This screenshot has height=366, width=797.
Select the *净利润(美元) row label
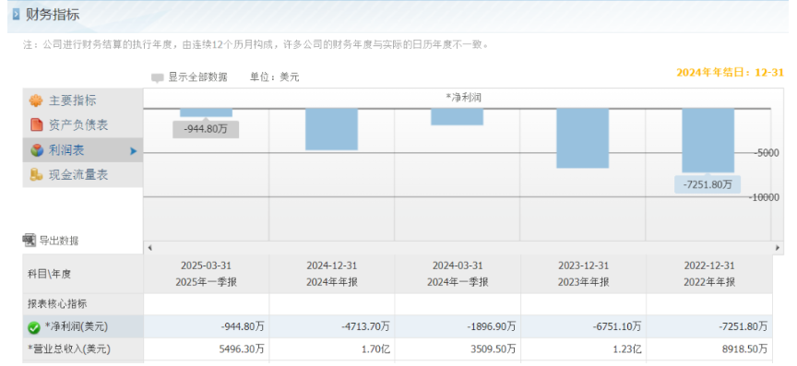point(77,327)
